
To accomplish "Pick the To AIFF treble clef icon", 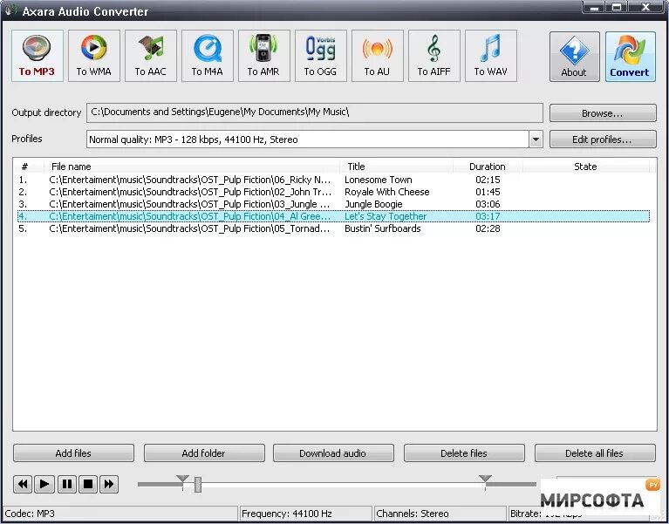I will click(433, 56).
